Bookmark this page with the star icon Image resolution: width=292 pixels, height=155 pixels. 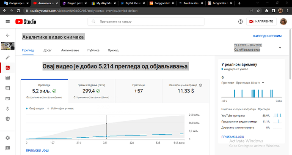click(258, 11)
